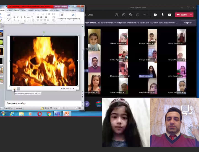Toggle strikethrough in Шрифт group
199x152 pixels.
tap(28, 17)
